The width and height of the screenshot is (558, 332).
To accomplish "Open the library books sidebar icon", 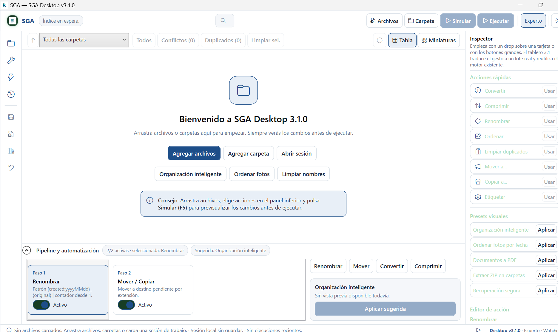I will click(x=11, y=151).
